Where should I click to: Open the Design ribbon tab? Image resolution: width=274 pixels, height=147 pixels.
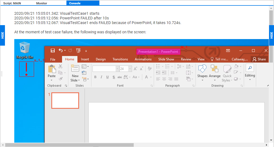101,59
